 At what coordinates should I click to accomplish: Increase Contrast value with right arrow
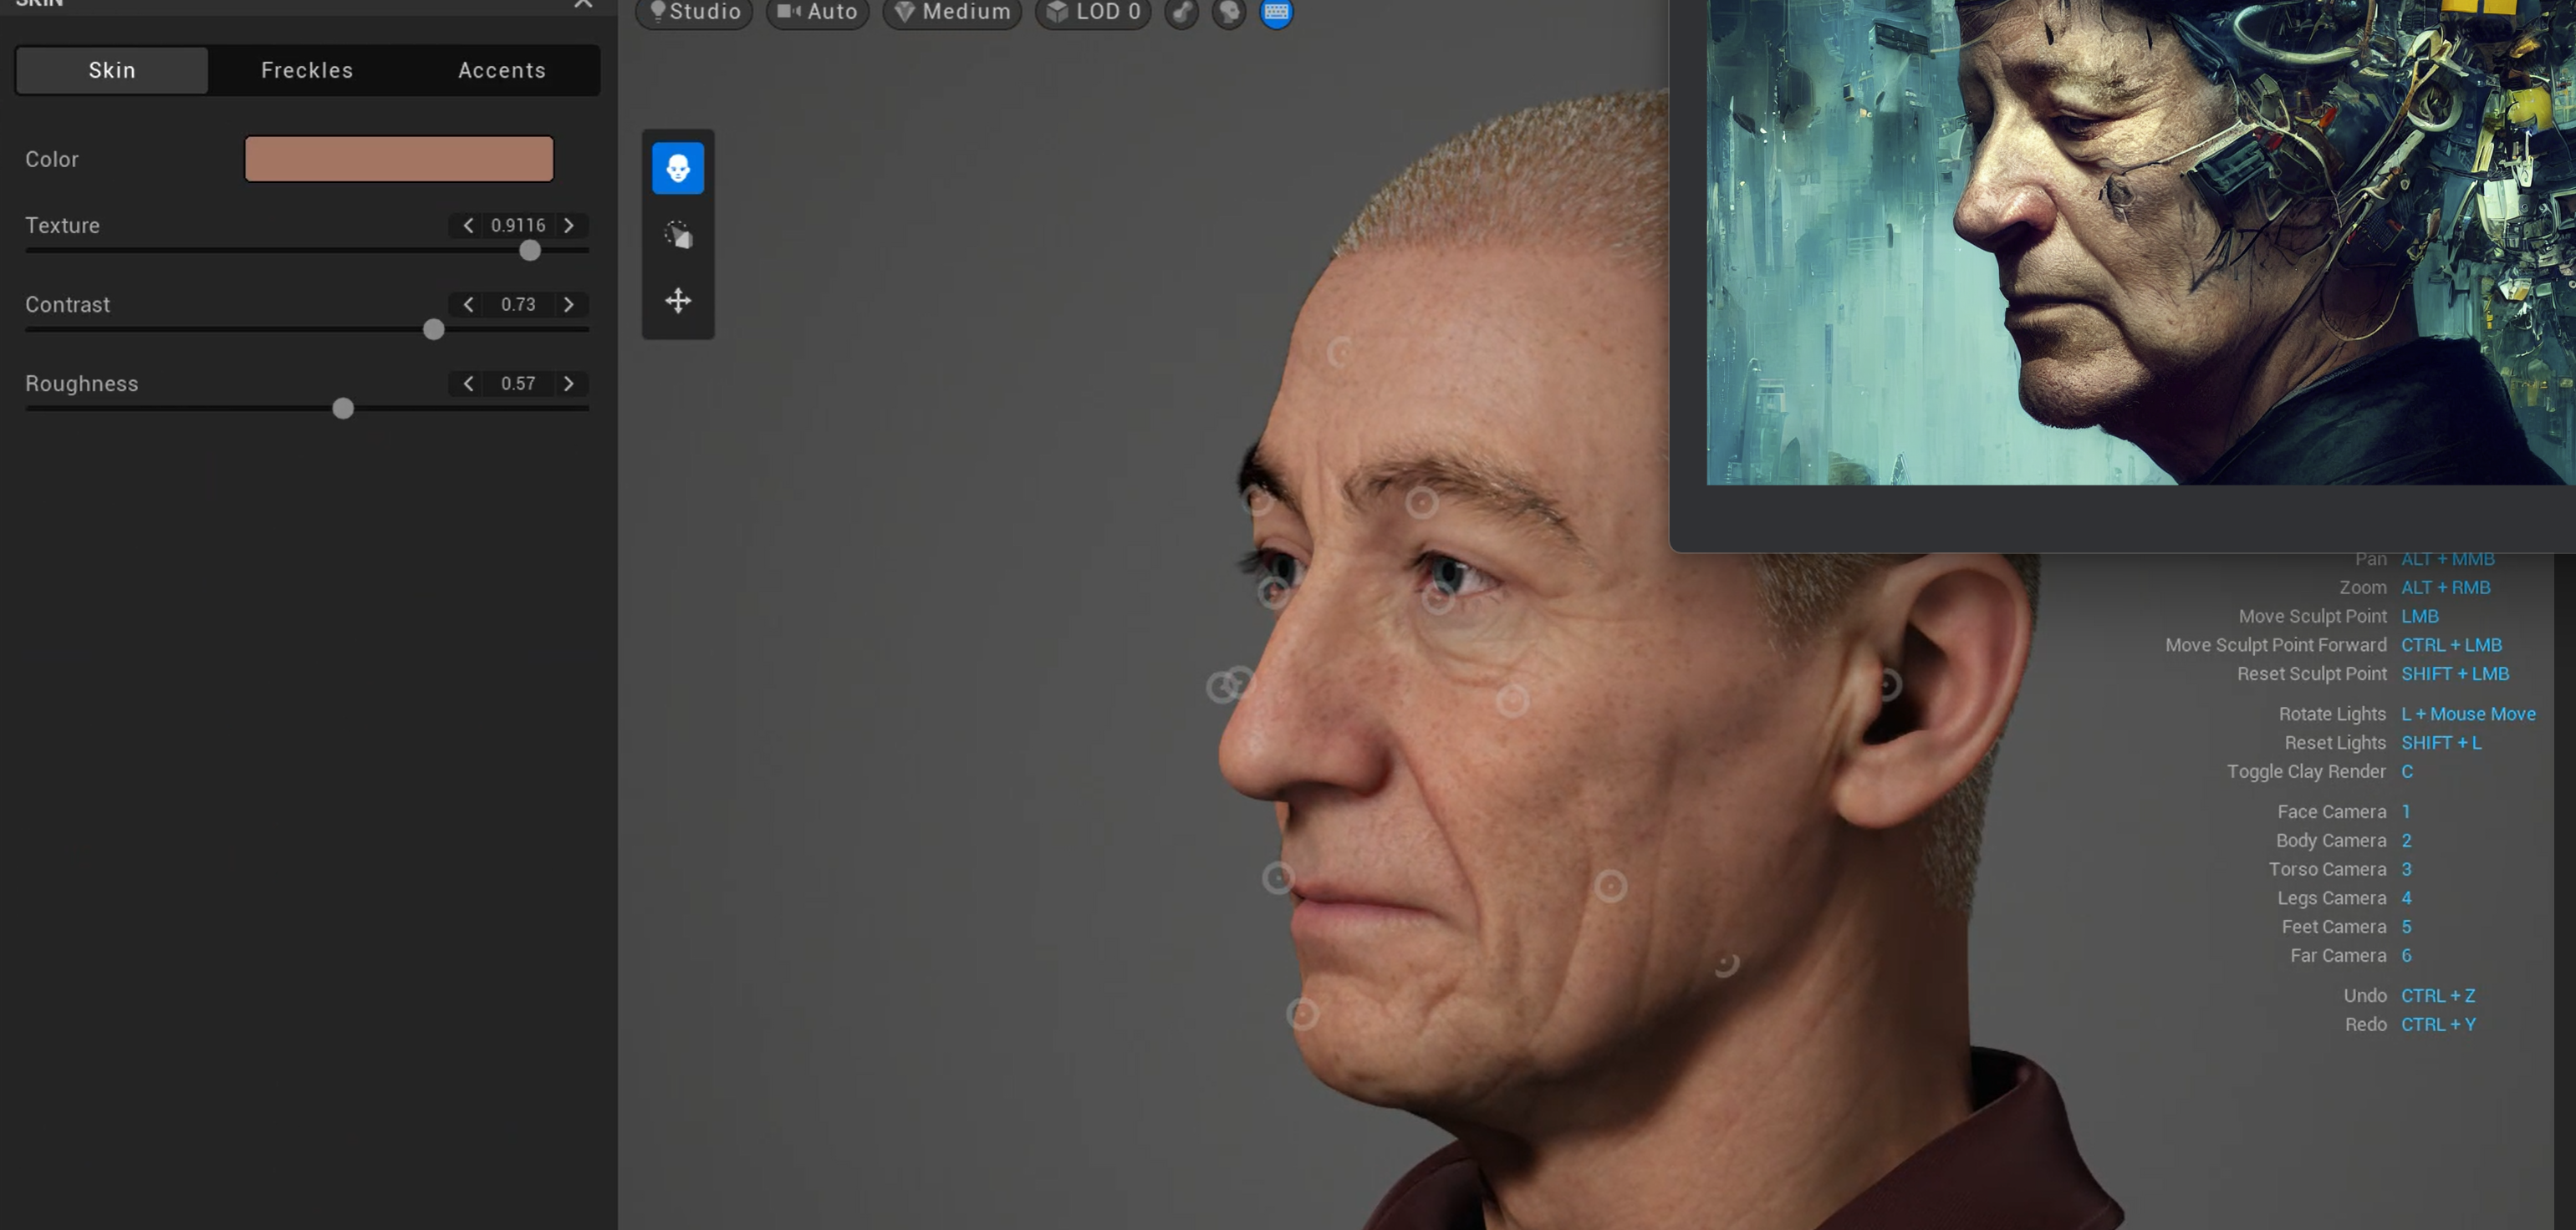click(x=569, y=305)
